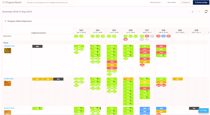Viewport: 210px width, 115px height.
Task: Click the fullscreen expand icon
Action: click(199, 12)
